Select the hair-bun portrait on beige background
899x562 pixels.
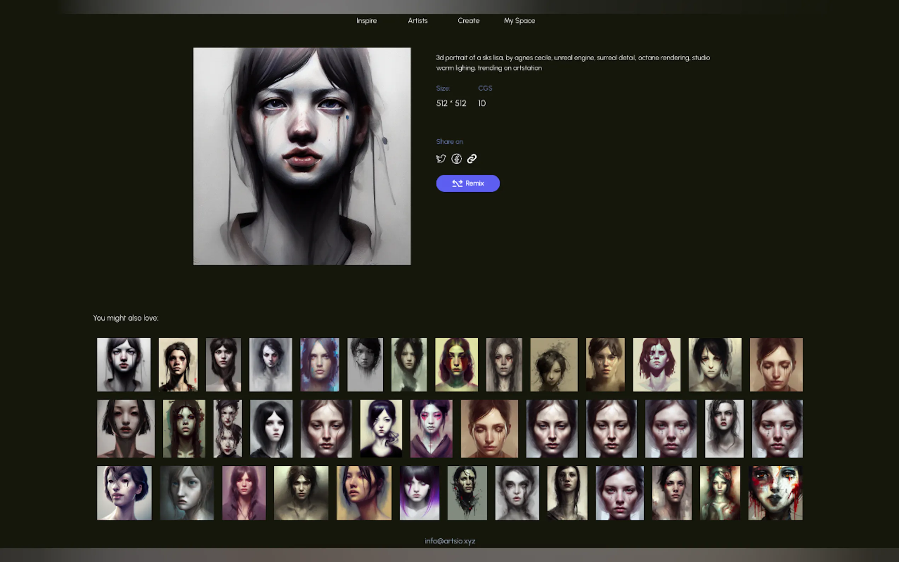(x=554, y=364)
